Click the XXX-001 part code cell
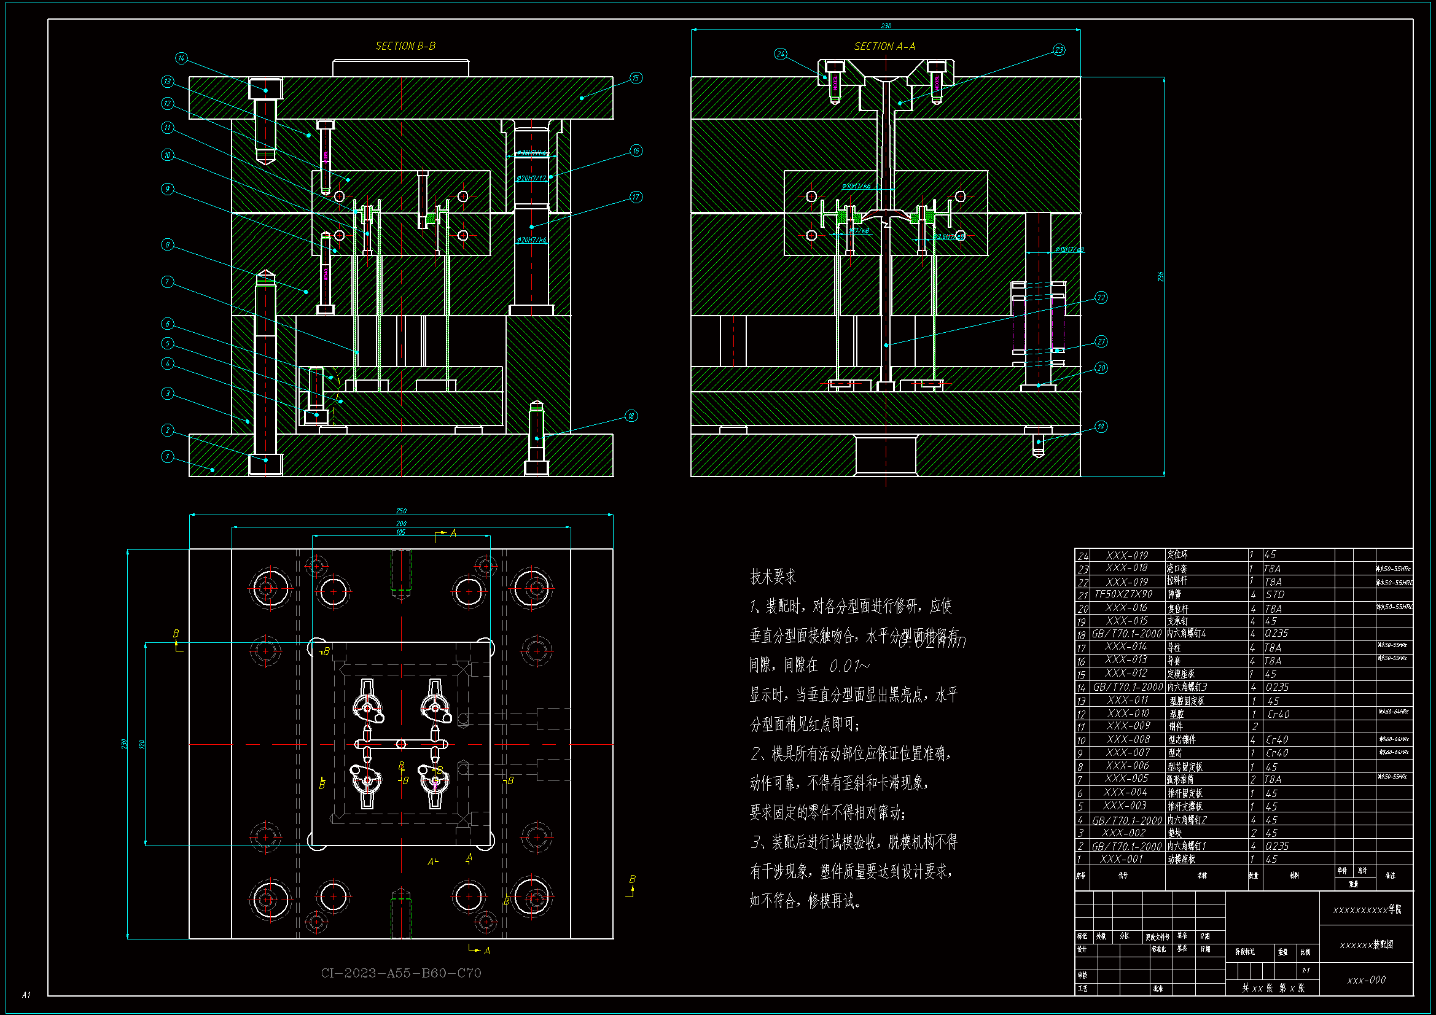The width and height of the screenshot is (1436, 1015). [x=1122, y=859]
